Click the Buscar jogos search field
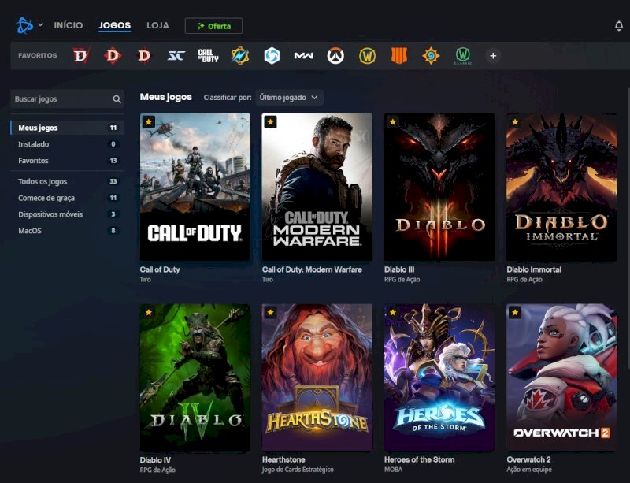 point(61,99)
